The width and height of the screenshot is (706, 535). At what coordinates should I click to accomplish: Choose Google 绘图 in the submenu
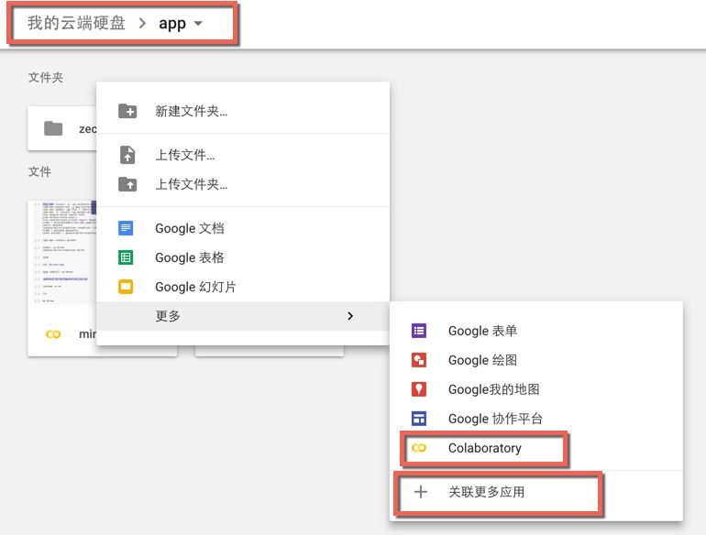point(535,360)
